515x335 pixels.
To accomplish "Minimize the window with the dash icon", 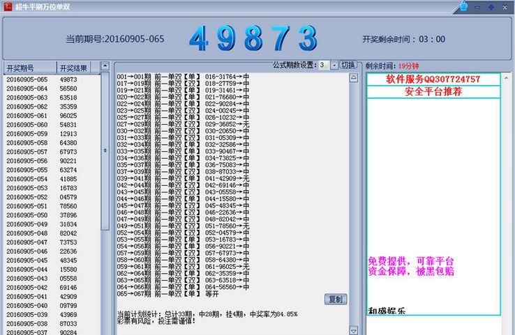I will pyautogui.click(x=477, y=7).
